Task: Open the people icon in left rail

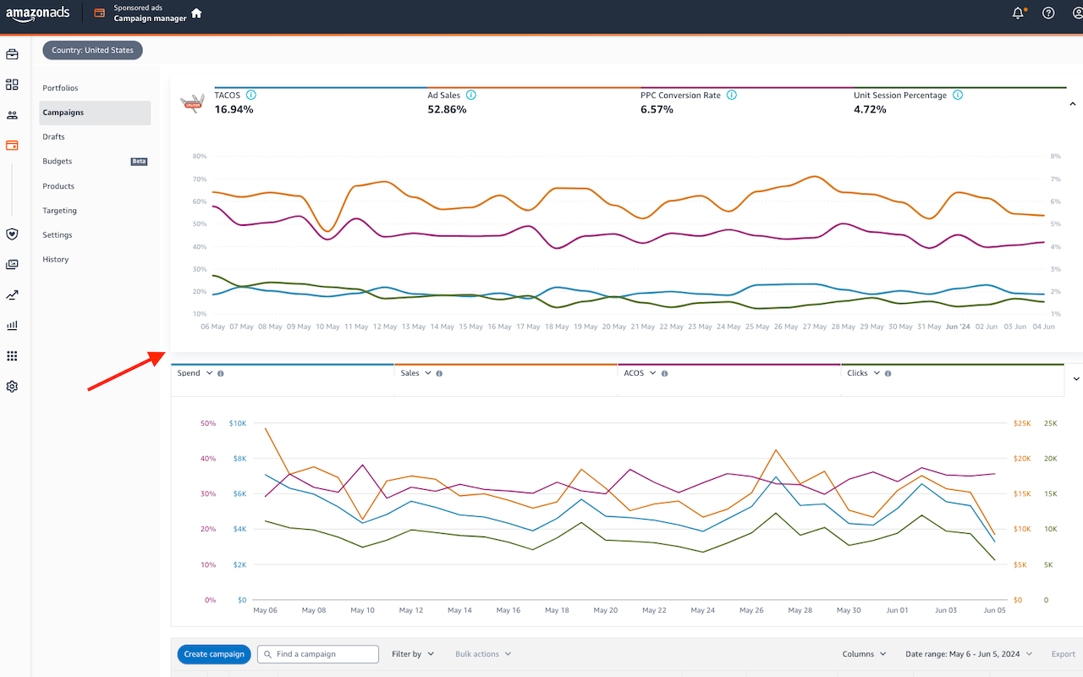Action: pos(12,115)
